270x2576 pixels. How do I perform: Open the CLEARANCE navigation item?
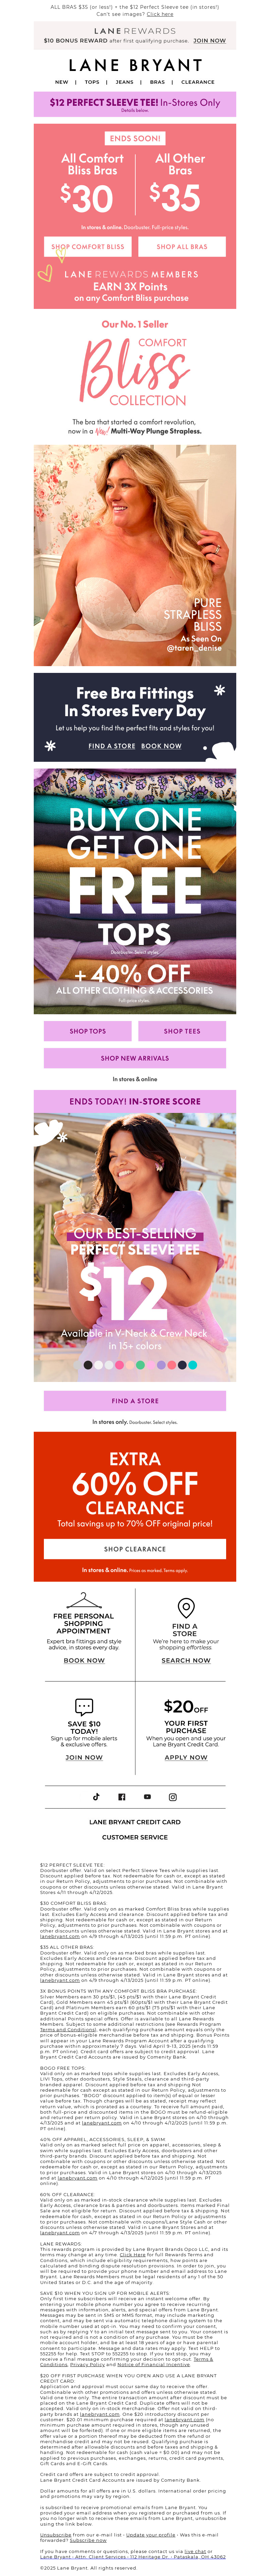[x=198, y=82]
